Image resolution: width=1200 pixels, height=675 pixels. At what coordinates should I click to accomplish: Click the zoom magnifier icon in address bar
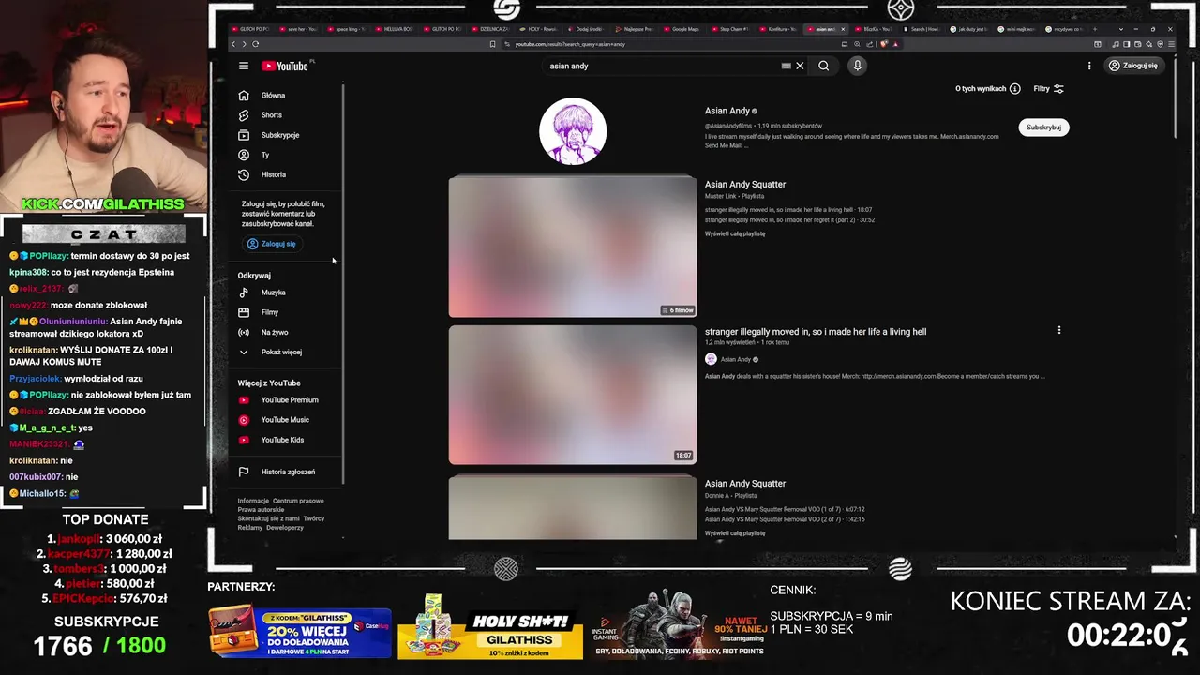(857, 44)
